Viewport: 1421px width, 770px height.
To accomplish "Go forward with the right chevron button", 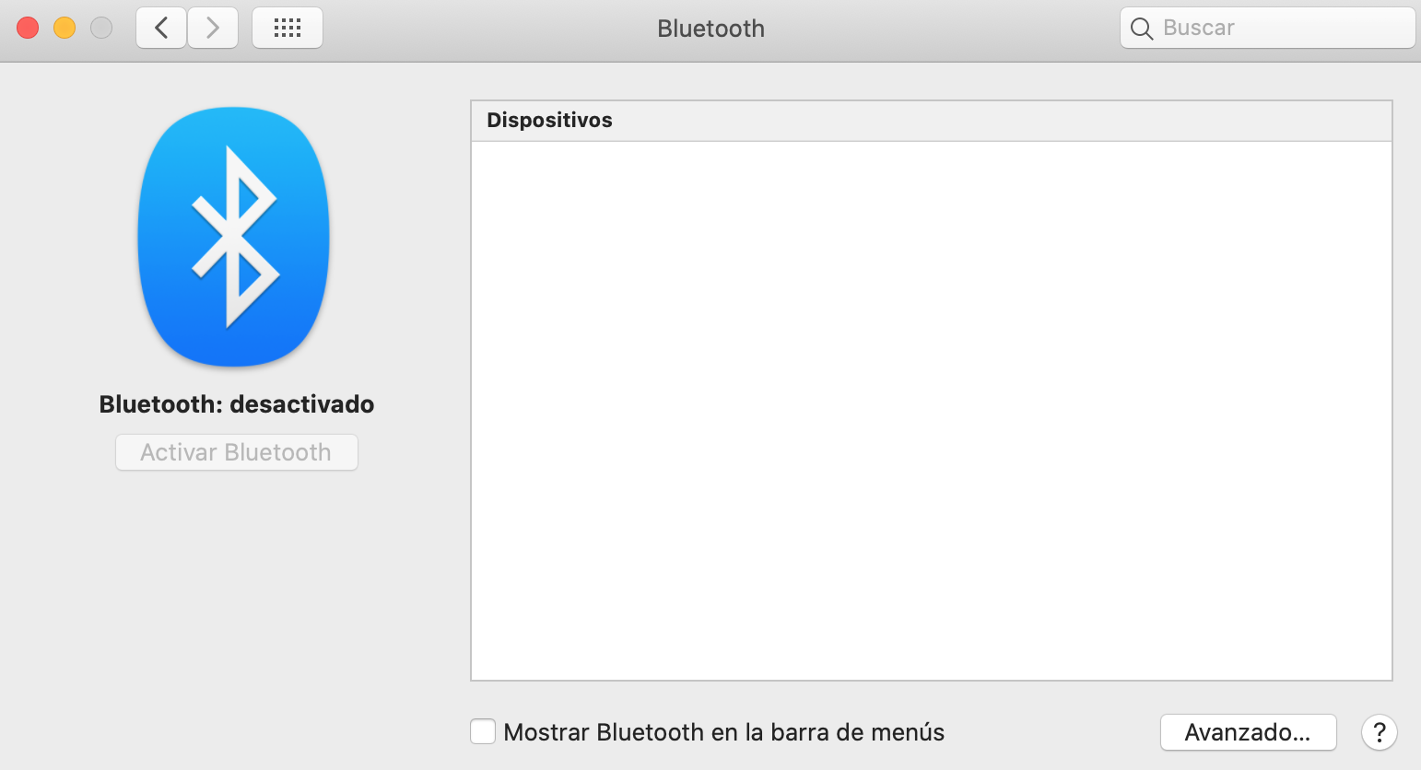I will point(213,28).
